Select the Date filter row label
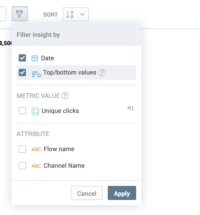This screenshot has width=200, height=215. pos(48,58)
